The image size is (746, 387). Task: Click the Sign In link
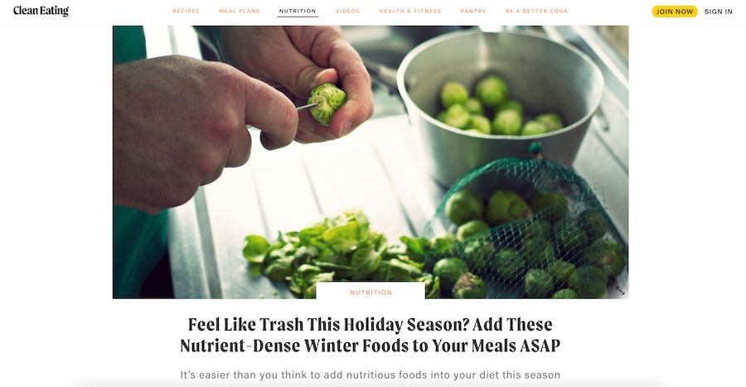point(719,12)
